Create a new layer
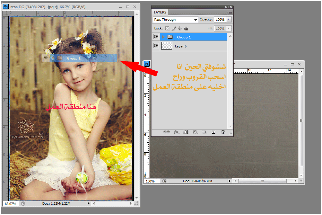The height and width of the screenshot is (215, 322). [x=214, y=132]
